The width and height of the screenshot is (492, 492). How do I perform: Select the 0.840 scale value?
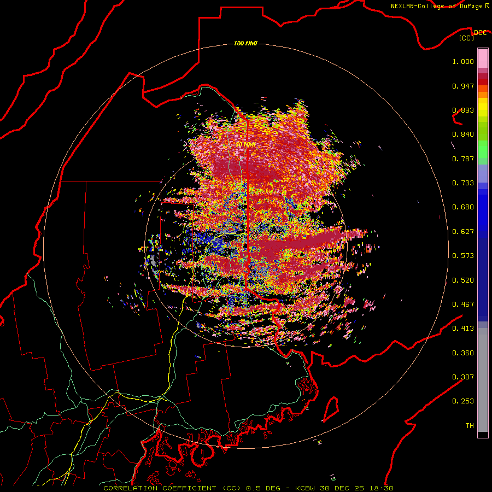click(463, 134)
